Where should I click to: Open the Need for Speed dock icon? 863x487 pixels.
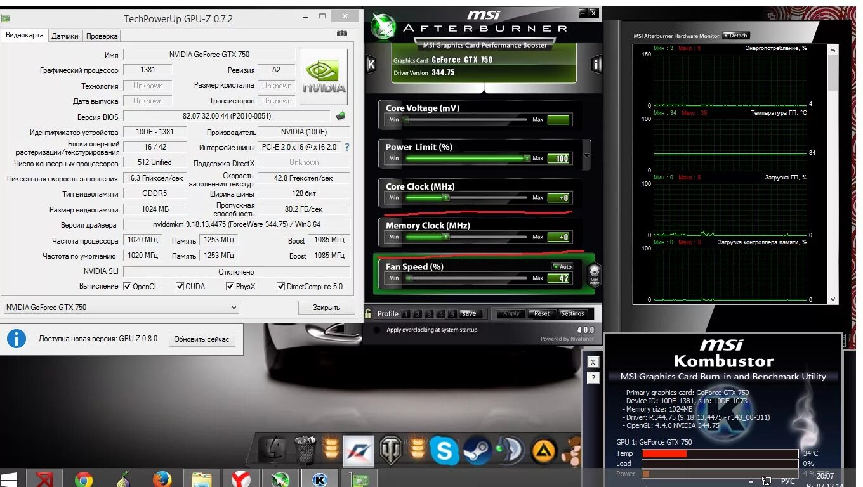click(359, 450)
